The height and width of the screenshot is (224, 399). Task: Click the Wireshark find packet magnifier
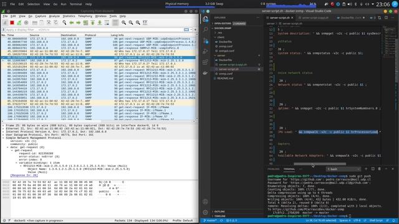pos(64,22)
